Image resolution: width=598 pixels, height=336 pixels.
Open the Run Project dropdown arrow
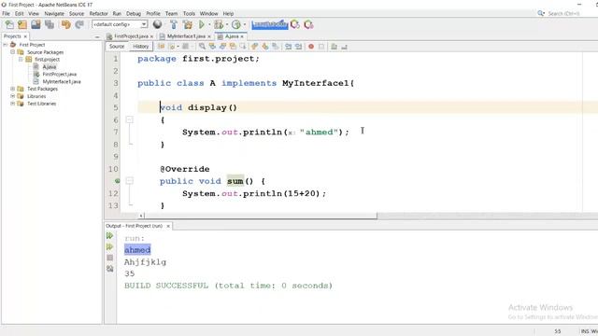(209, 25)
